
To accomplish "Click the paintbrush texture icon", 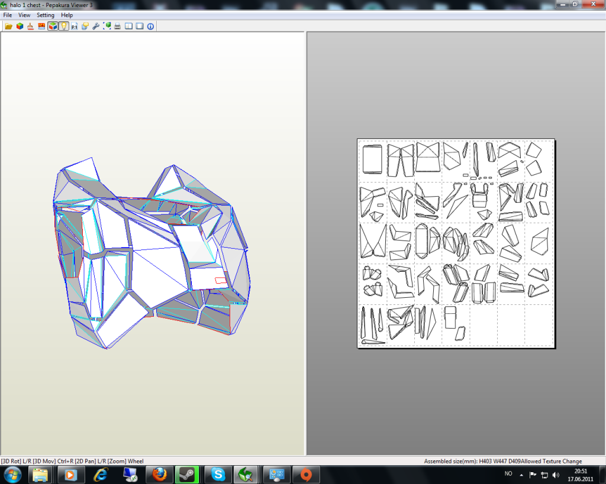I will pyautogui.click(x=31, y=26).
